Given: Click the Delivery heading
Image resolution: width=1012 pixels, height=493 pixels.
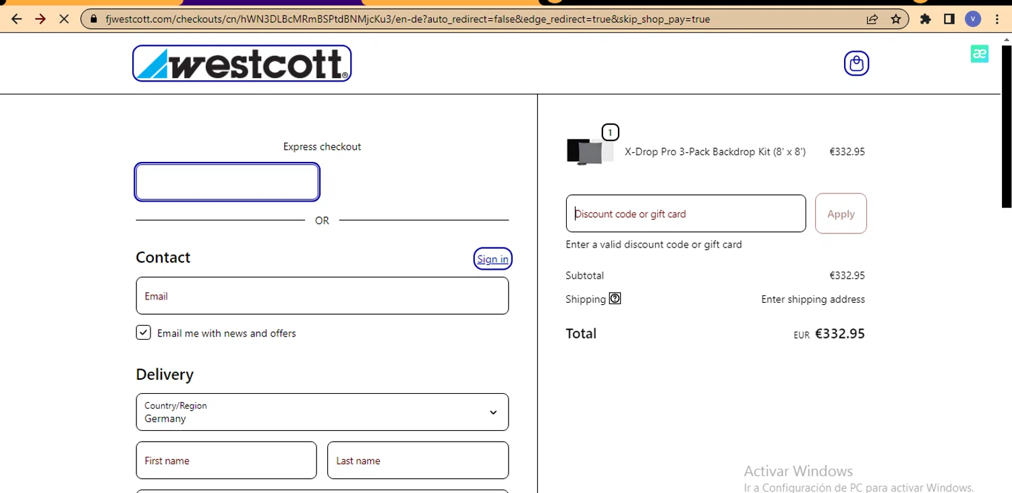Looking at the screenshot, I should click(165, 374).
